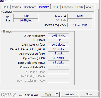The width and height of the screenshot is (101, 98).
Task: Click the empty Total CAS# (tRDRAM) field
Action: pos(59,76)
